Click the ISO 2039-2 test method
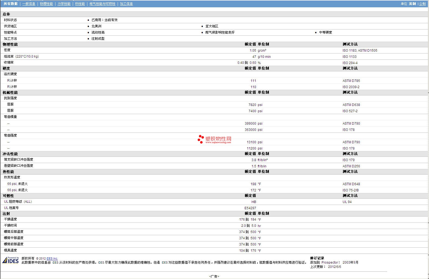 click(x=351, y=87)
